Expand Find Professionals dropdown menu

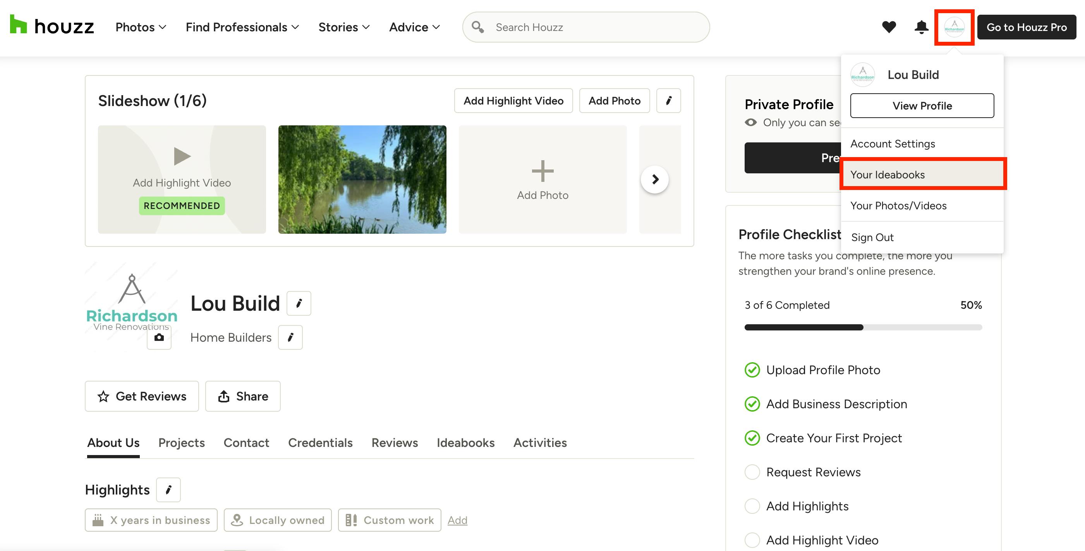242,27
